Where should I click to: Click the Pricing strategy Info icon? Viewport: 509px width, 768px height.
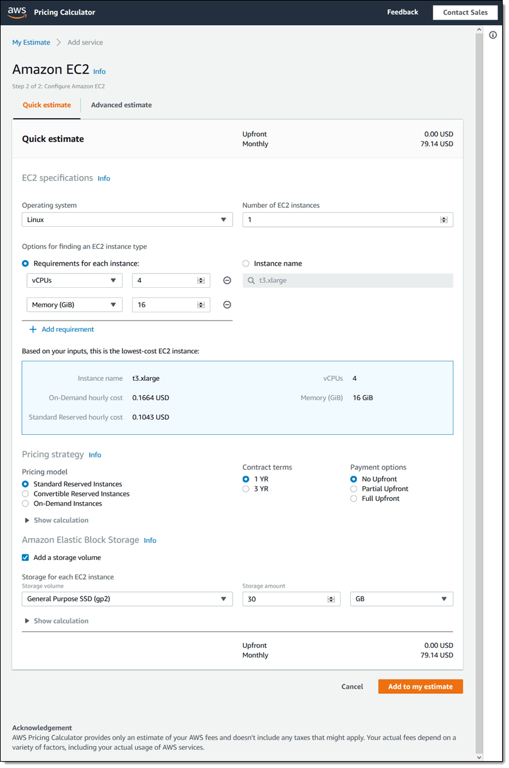[95, 454]
